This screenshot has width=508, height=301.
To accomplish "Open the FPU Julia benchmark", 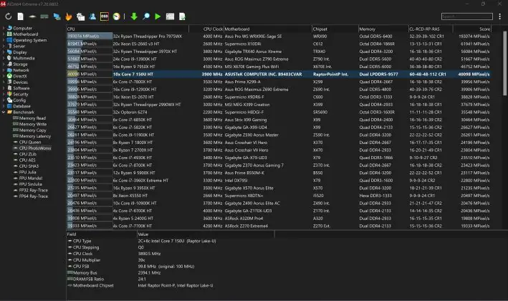I will coord(27,172).
